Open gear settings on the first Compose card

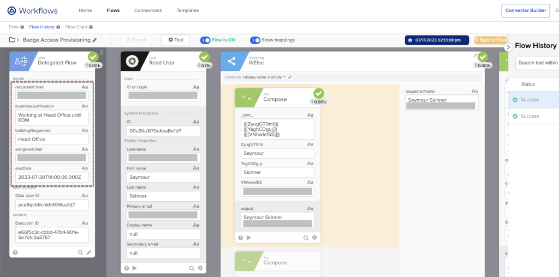click(314, 238)
